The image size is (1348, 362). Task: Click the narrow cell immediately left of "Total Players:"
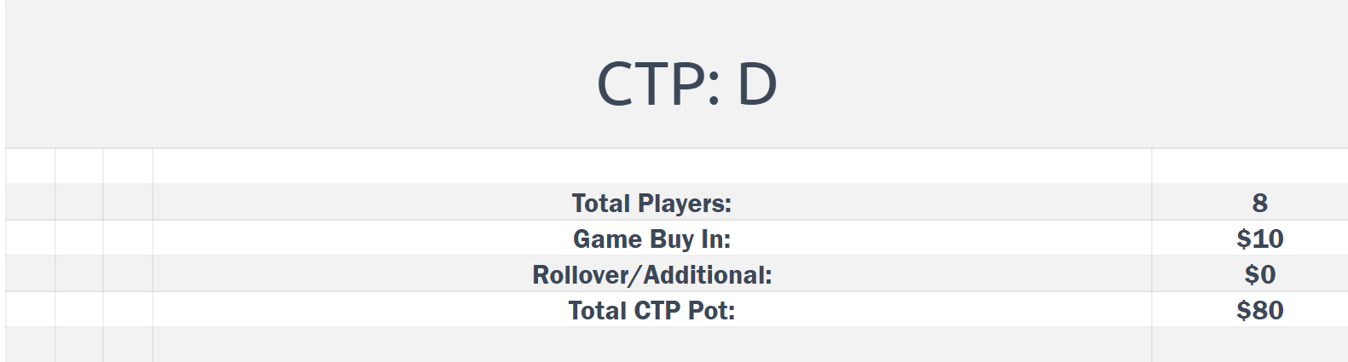[128, 203]
